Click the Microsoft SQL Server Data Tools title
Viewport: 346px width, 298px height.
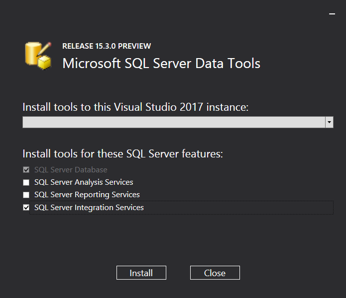coord(161,64)
